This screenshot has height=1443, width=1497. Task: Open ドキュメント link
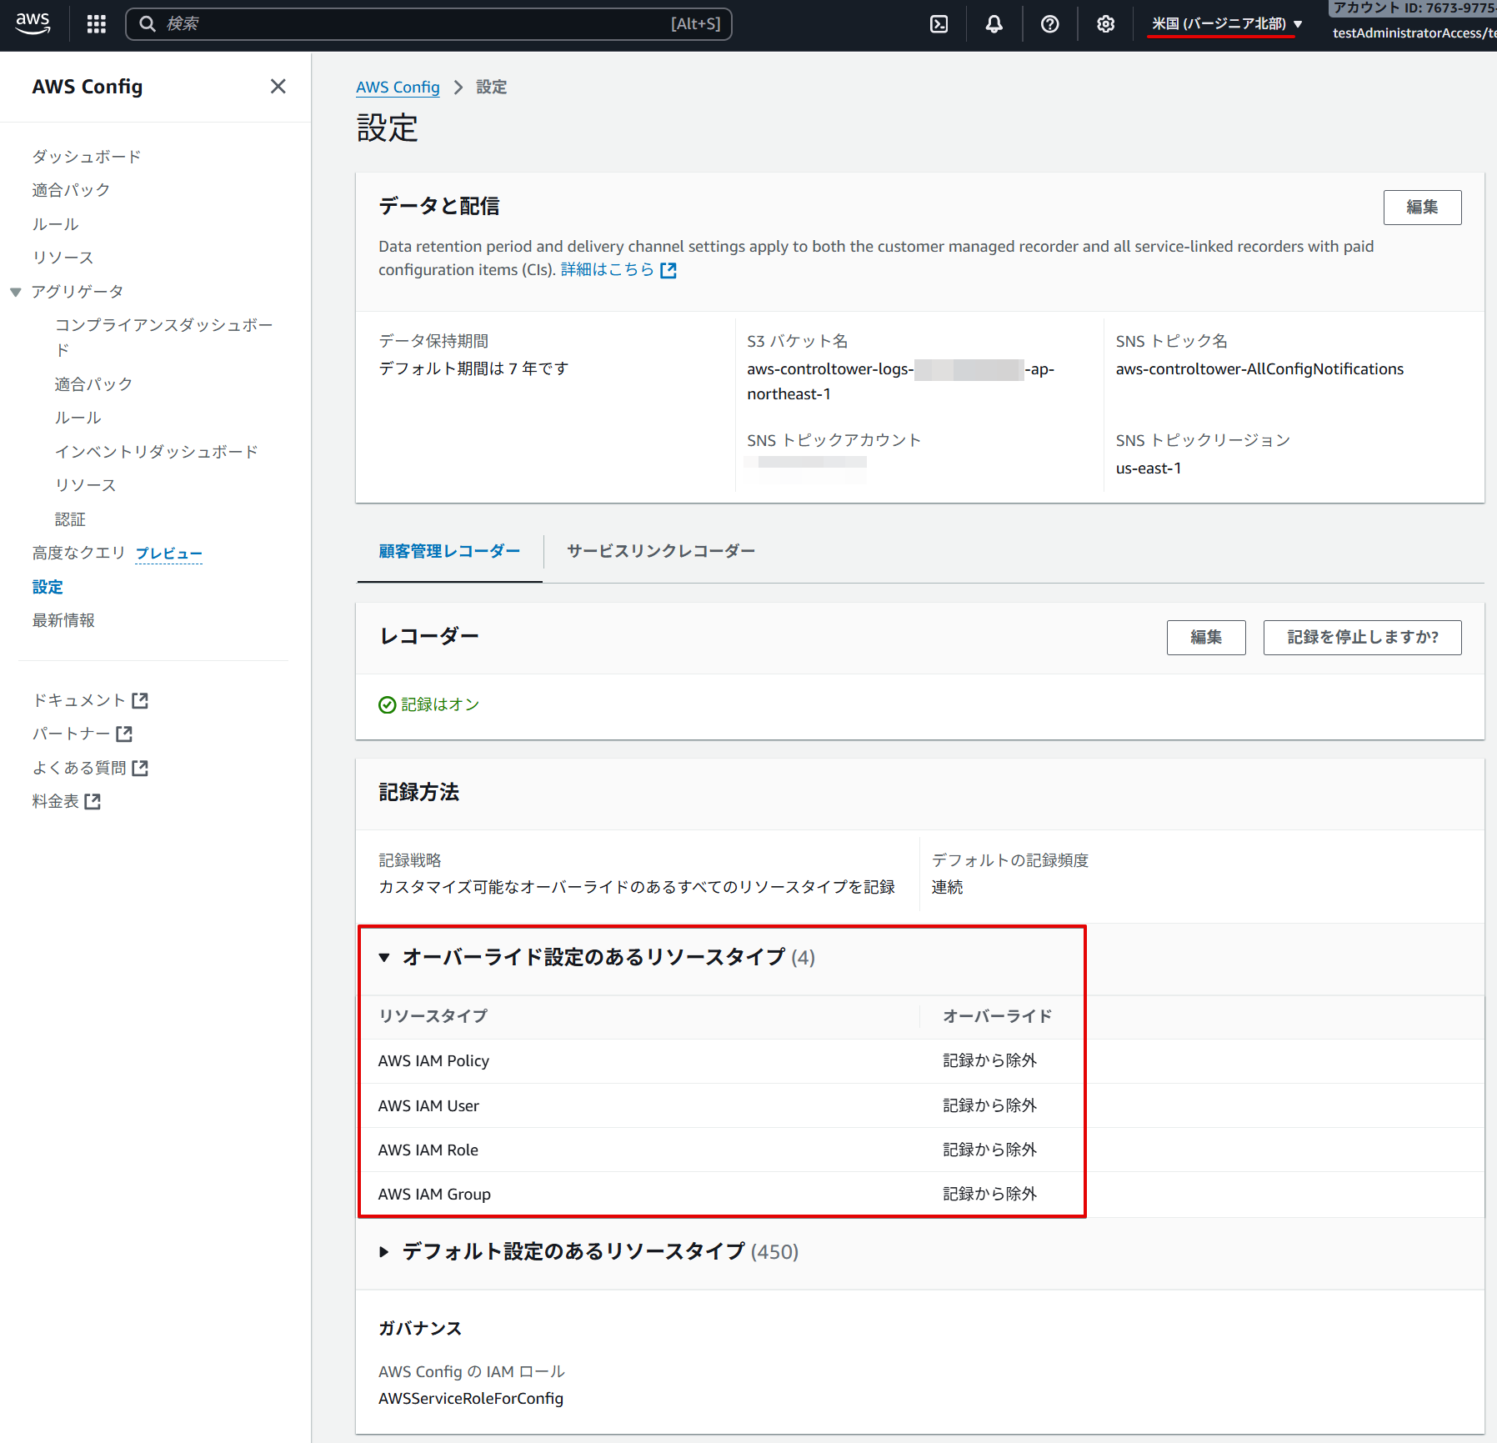pos(78,700)
